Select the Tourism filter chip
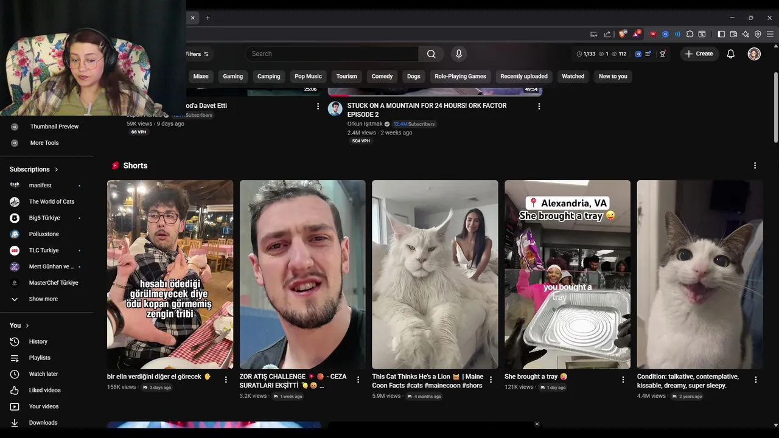Viewport: 779px width, 438px height. coord(346,76)
